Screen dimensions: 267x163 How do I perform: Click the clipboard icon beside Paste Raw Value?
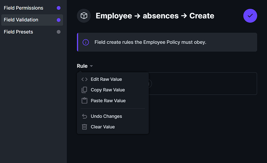click(x=84, y=101)
